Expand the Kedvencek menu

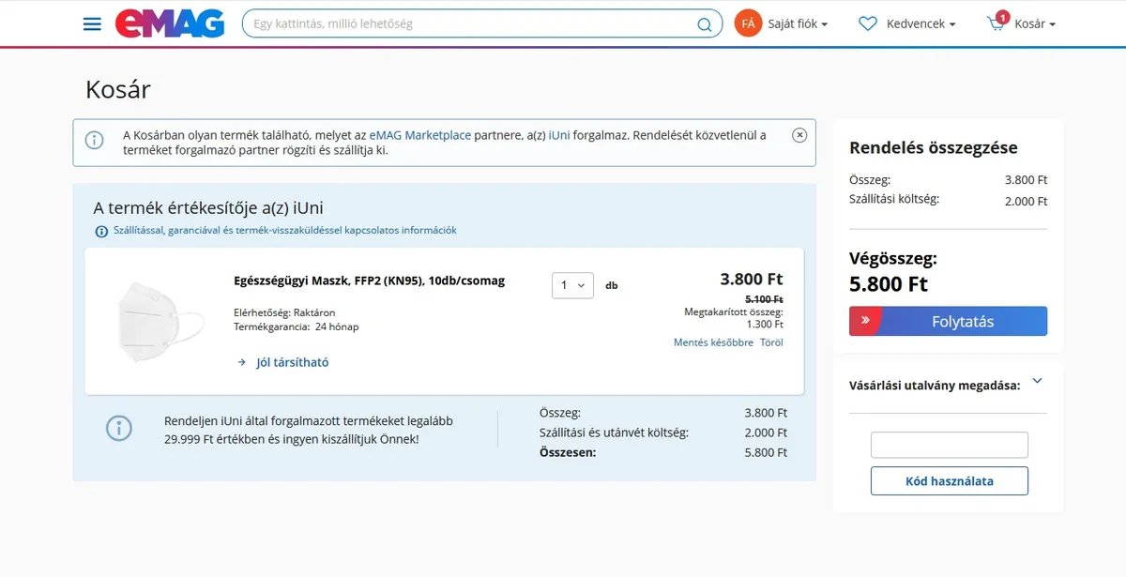(921, 23)
